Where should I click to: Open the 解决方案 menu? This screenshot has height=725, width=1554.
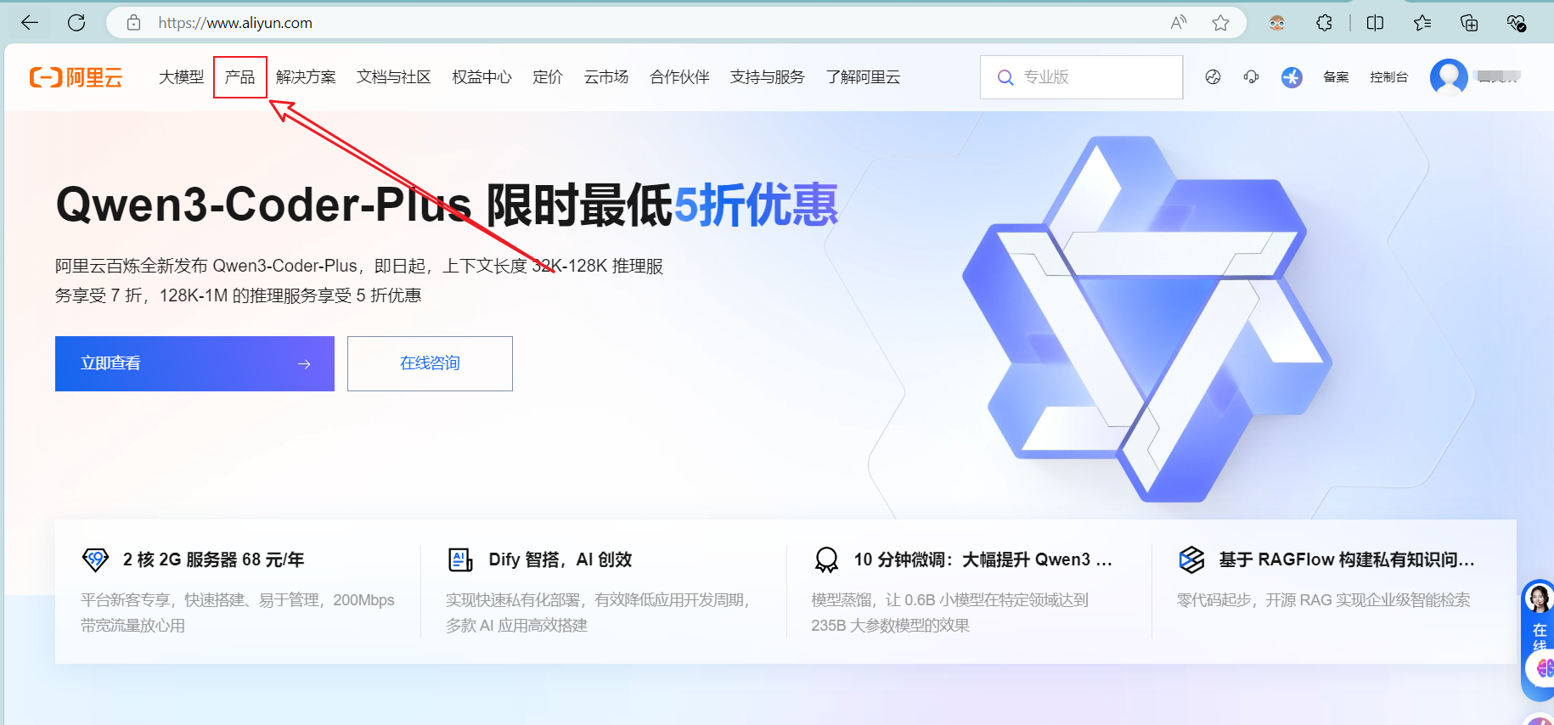[x=306, y=77]
